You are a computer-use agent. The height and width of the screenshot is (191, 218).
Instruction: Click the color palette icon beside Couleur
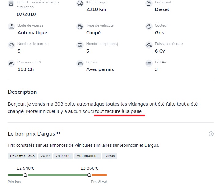coord(149,27)
